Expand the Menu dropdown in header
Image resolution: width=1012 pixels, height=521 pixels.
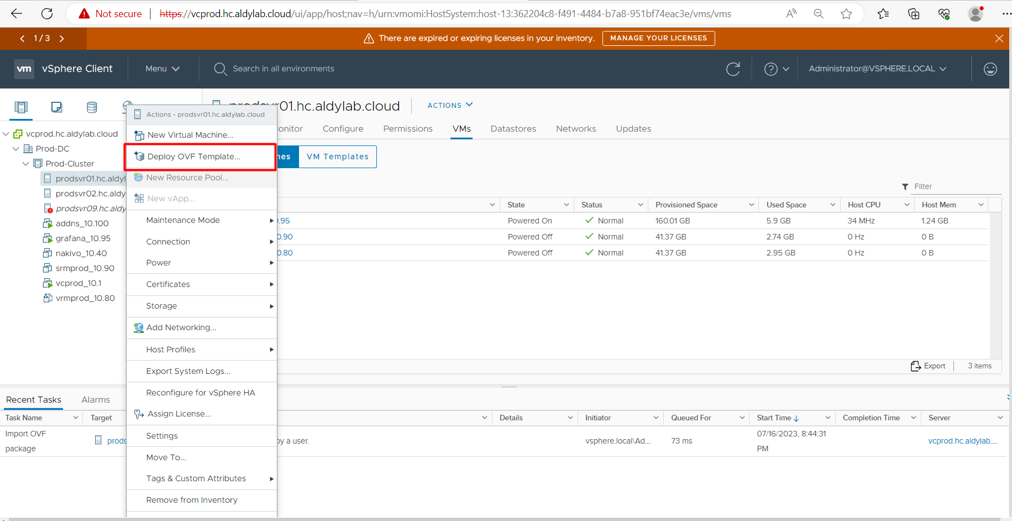tap(162, 69)
